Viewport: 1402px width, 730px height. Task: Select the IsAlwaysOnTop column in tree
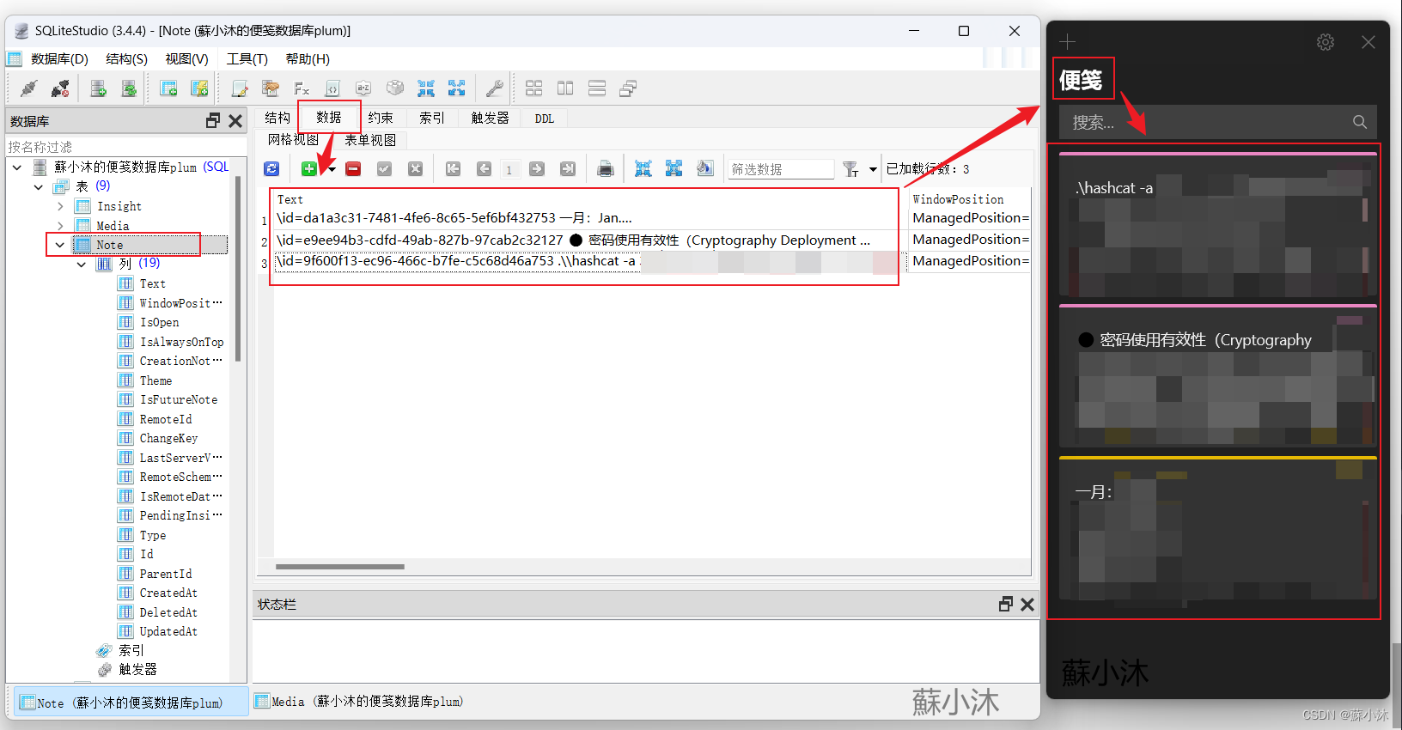pyautogui.click(x=181, y=342)
